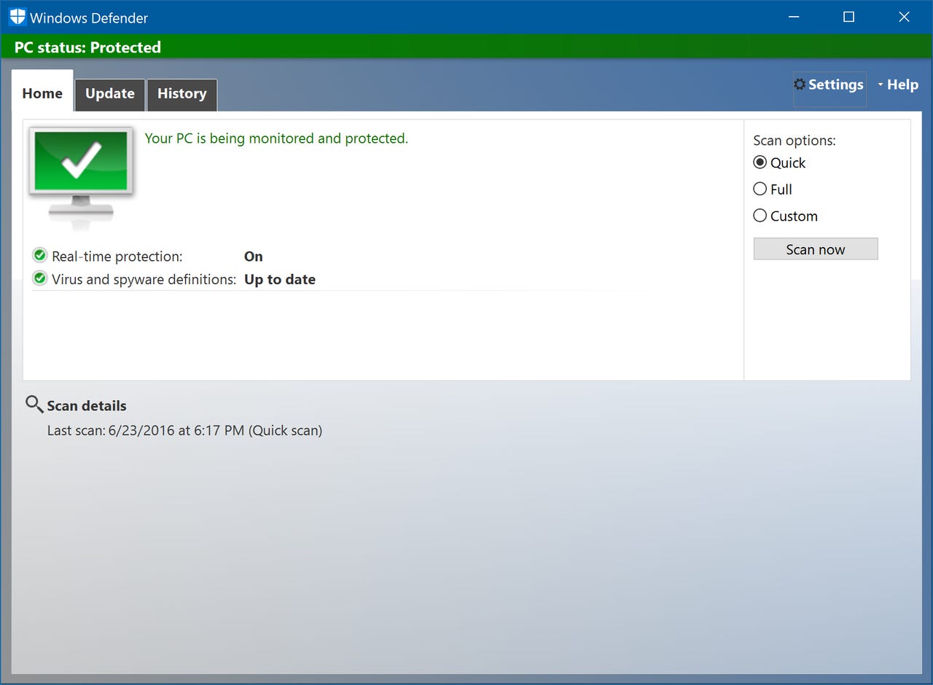Click the last scan date text
This screenshot has width=933, height=685.
(184, 430)
